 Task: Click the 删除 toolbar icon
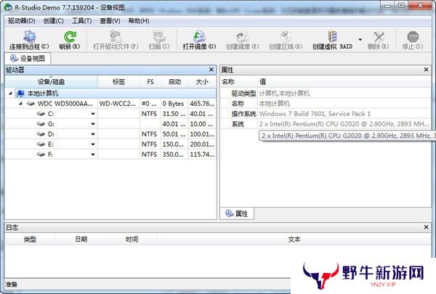pos(378,36)
